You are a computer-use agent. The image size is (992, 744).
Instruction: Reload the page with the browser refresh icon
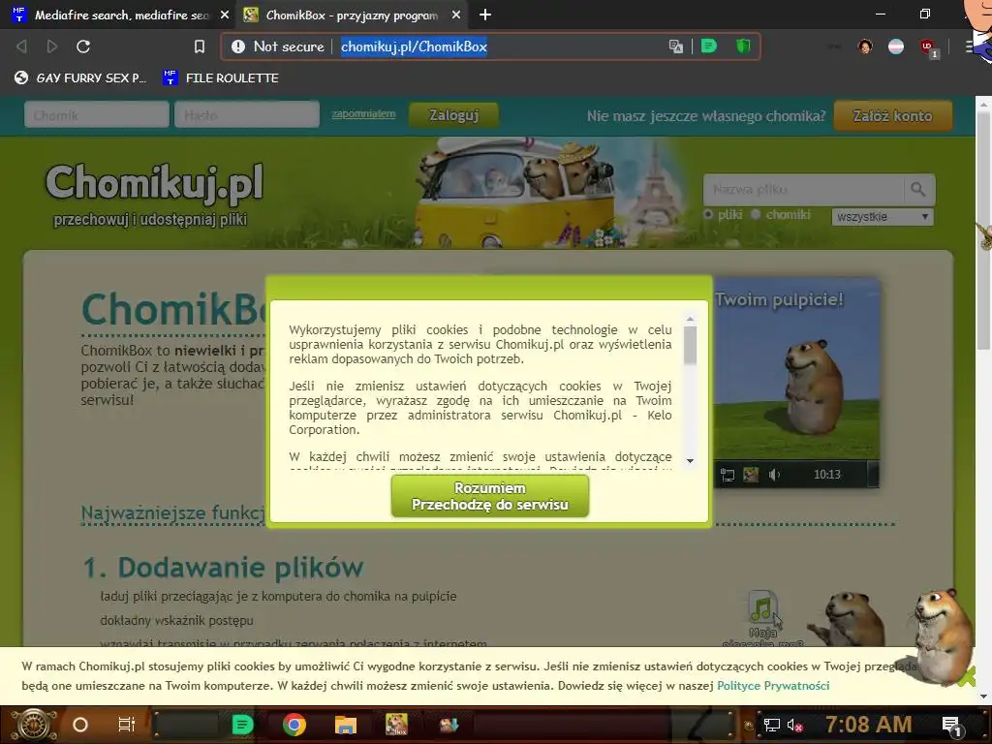pyautogui.click(x=83, y=46)
